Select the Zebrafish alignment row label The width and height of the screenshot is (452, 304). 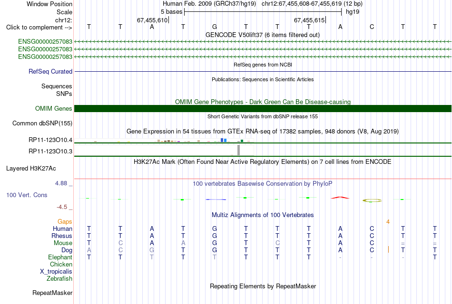(x=59, y=279)
